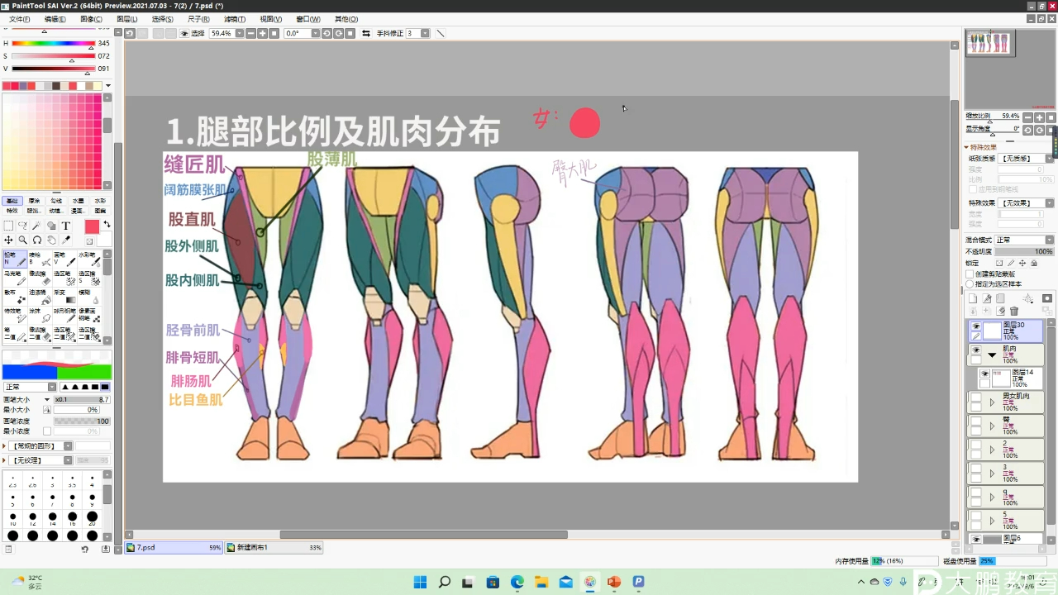Create a new layer in layer panel
1058x595 pixels.
point(973,298)
